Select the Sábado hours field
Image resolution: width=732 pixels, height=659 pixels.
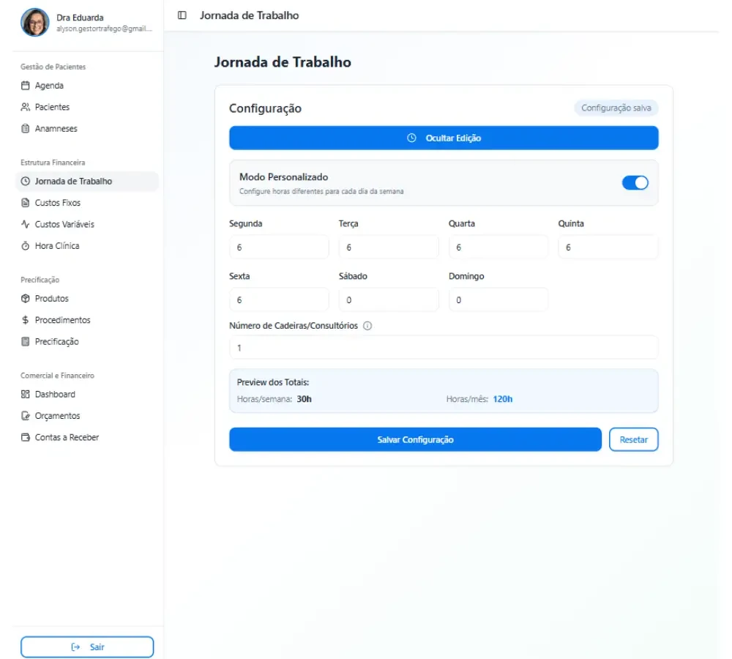tap(389, 299)
